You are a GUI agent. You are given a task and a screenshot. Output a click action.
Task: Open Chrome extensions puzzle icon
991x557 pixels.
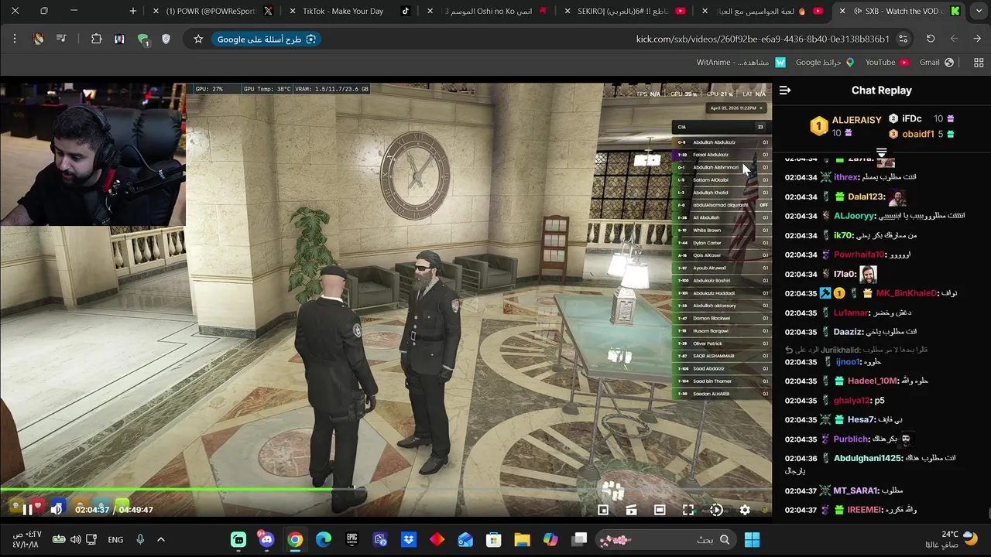click(x=96, y=39)
